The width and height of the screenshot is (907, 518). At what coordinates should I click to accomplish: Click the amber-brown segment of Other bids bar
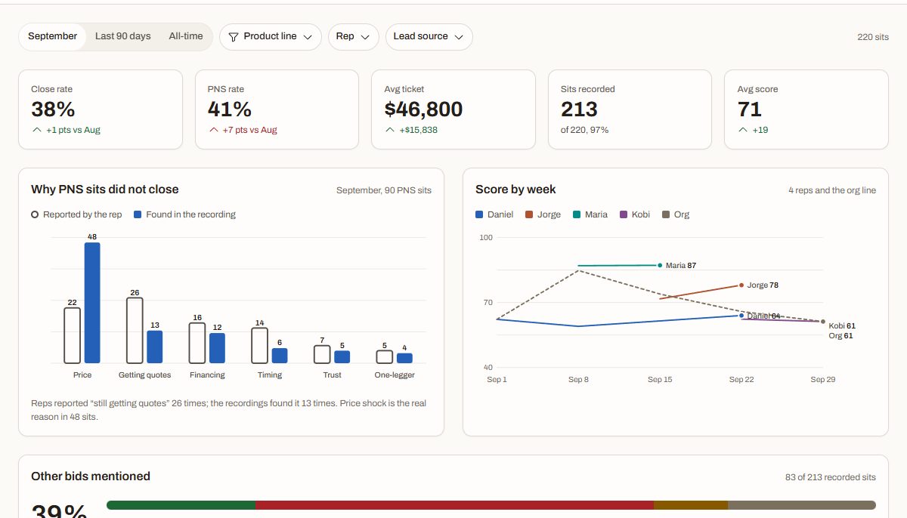pos(691,505)
